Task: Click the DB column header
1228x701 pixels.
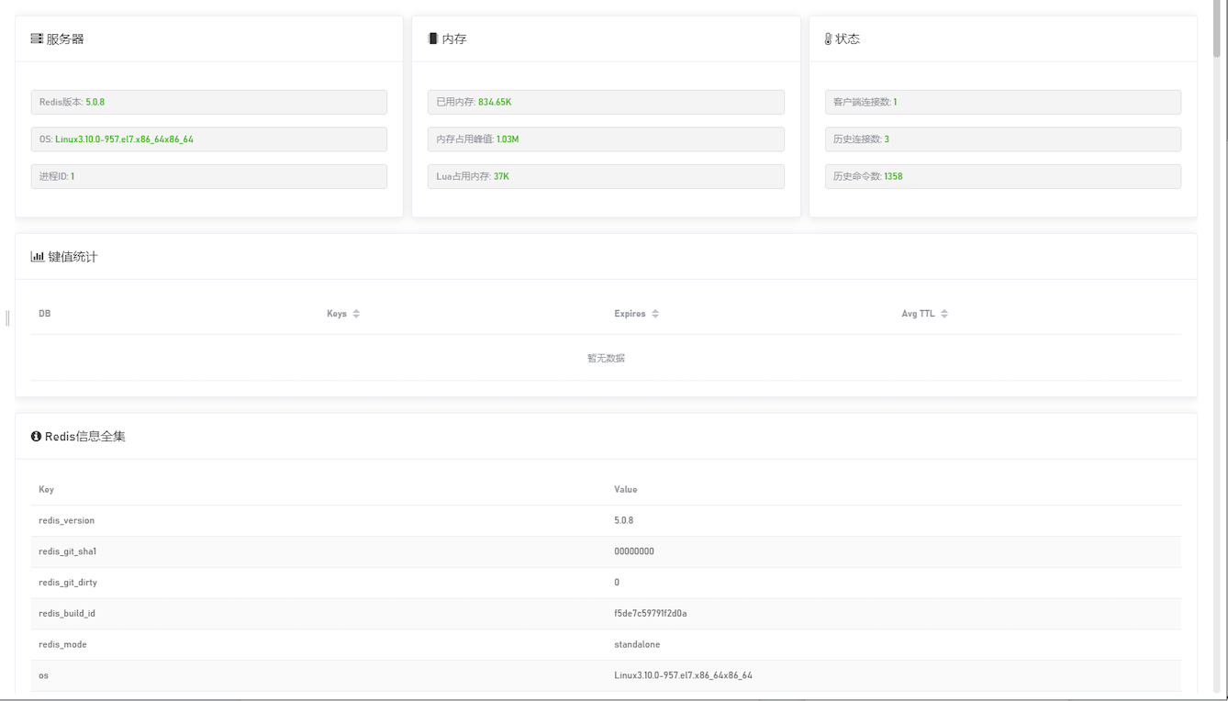Action: coord(45,314)
